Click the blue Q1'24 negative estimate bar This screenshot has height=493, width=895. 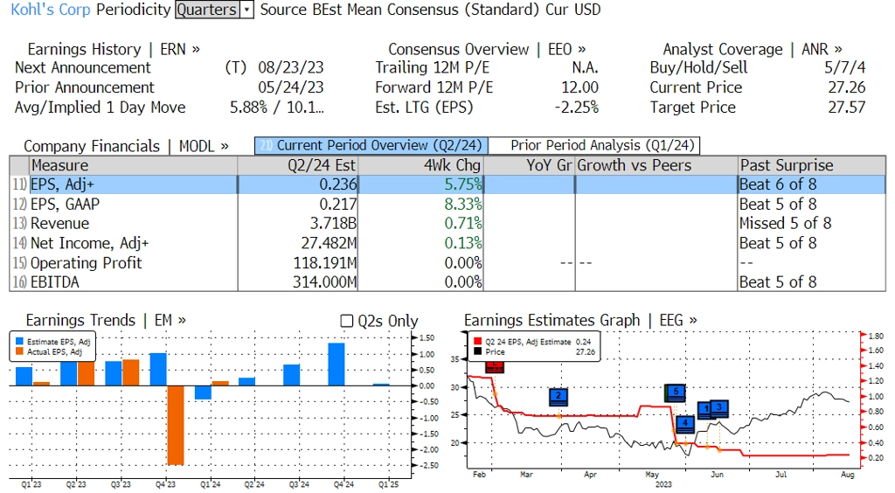pyautogui.click(x=203, y=392)
